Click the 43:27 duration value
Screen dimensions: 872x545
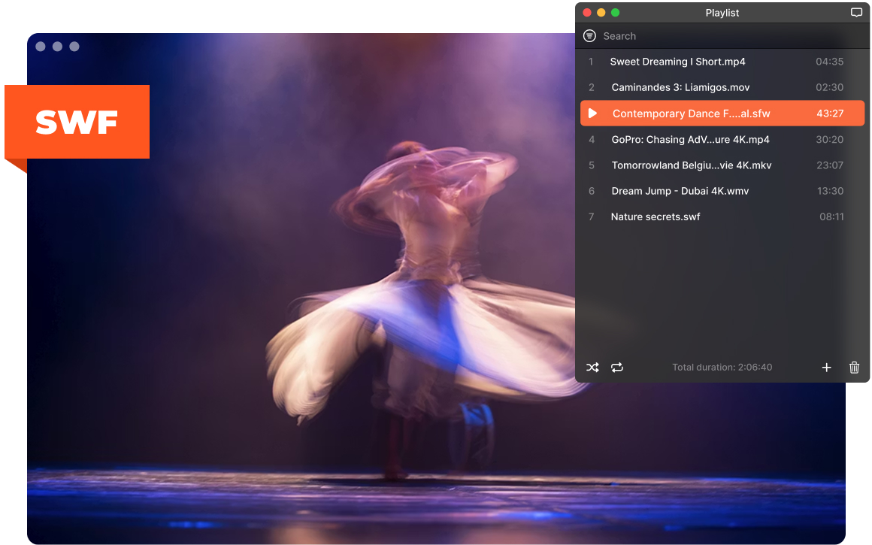click(830, 114)
